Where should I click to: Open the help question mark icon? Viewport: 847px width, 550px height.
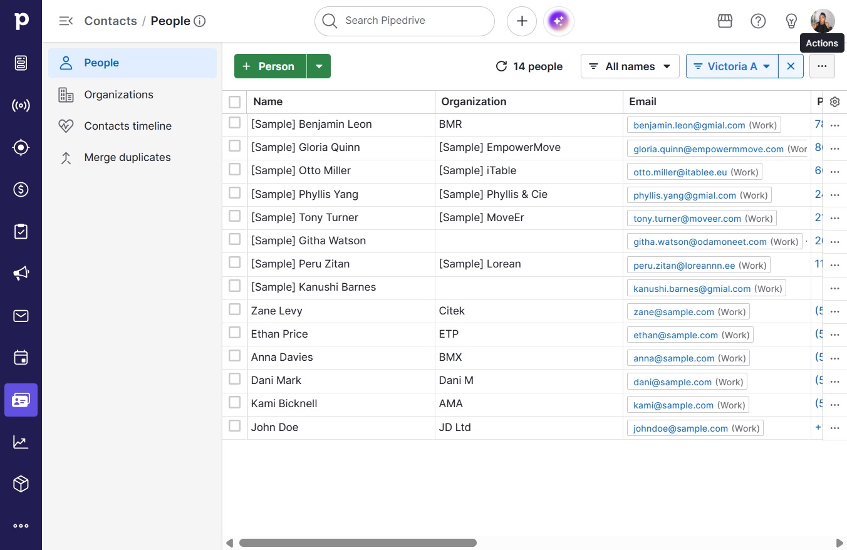[758, 21]
